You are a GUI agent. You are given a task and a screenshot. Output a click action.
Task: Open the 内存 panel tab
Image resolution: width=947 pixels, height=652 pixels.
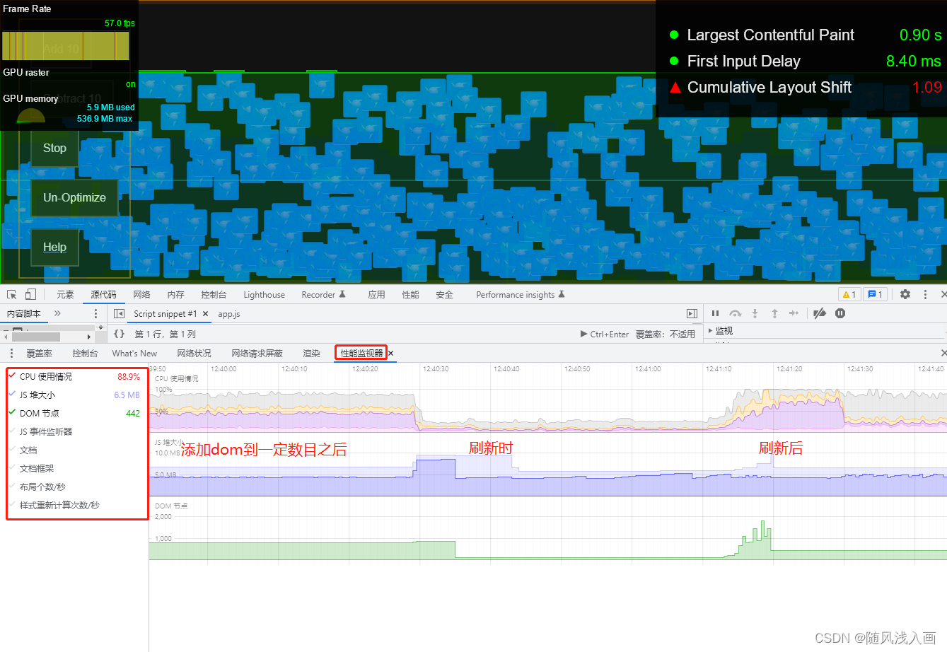coord(175,295)
